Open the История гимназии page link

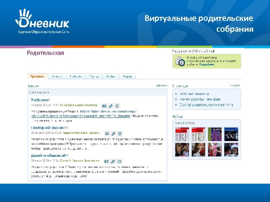194,94
